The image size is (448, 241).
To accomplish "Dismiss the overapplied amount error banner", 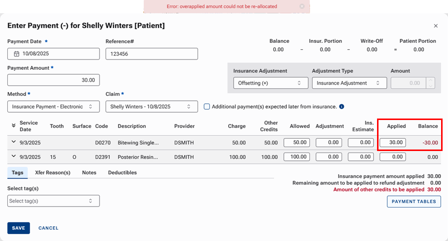I will [x=302, y=6].
